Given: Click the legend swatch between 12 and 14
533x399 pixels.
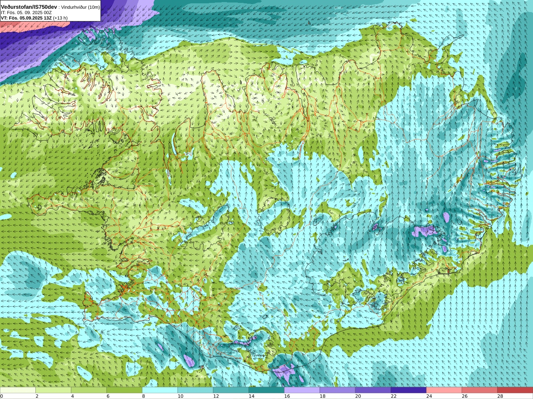Looking at the screenshot, I should tap(231, 390).
